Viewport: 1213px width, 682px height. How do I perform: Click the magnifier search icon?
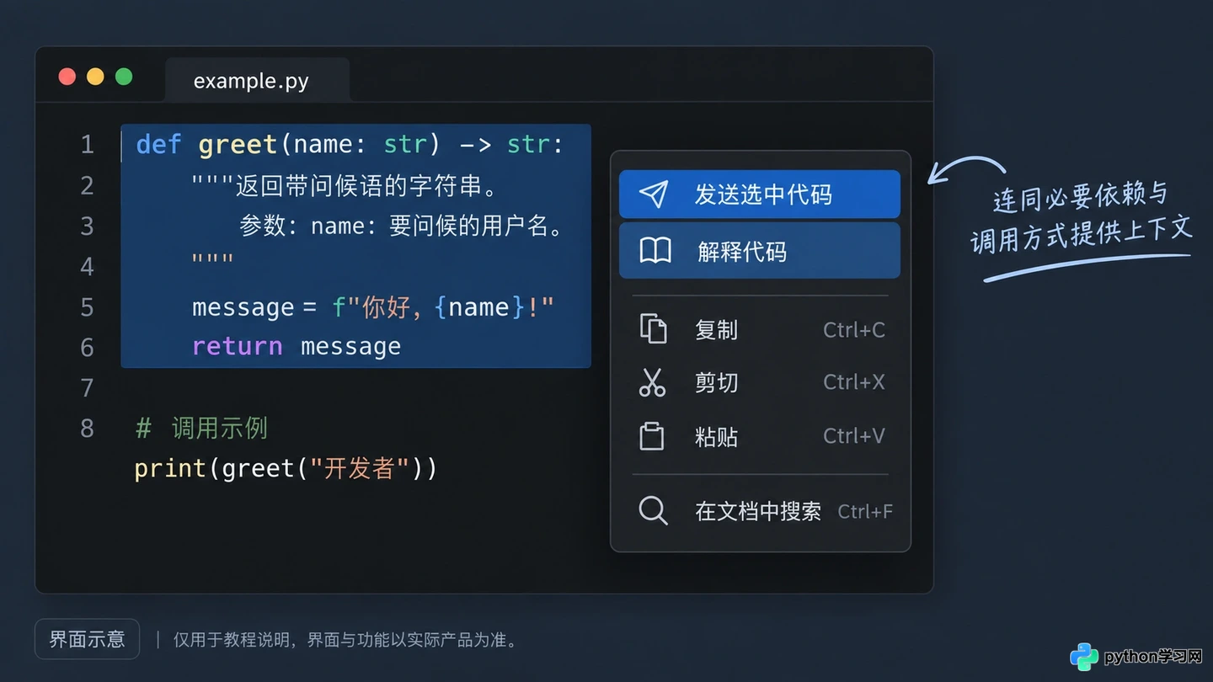653,510
